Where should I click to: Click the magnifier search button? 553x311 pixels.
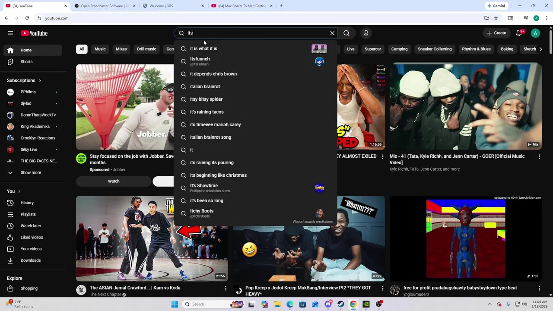(x=346, y=33)
